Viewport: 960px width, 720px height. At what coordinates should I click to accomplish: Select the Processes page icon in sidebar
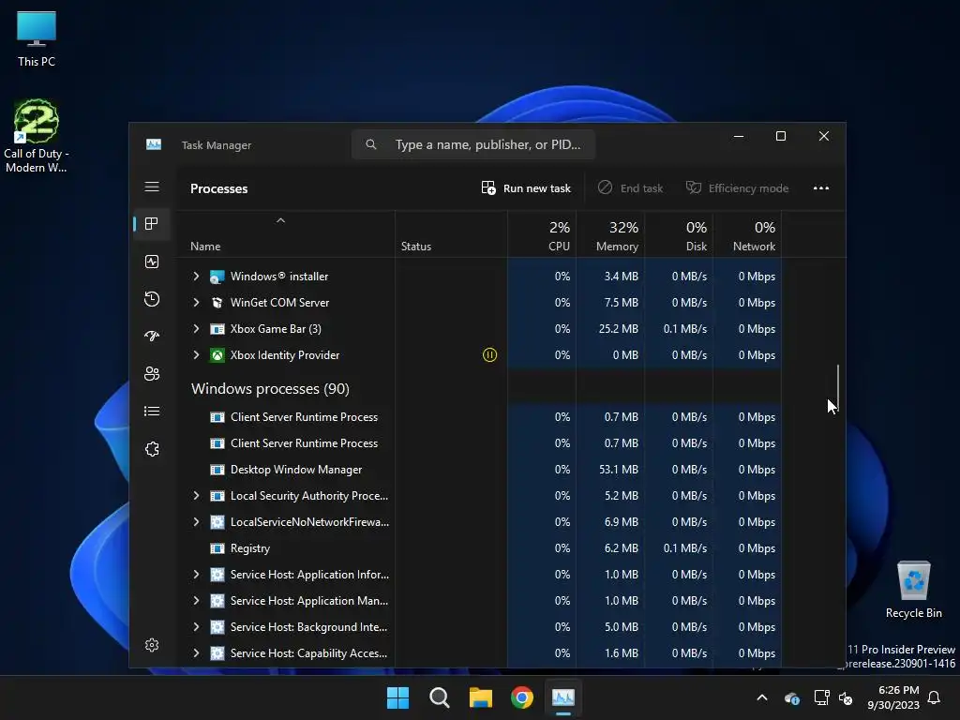(x=152, y=224)
